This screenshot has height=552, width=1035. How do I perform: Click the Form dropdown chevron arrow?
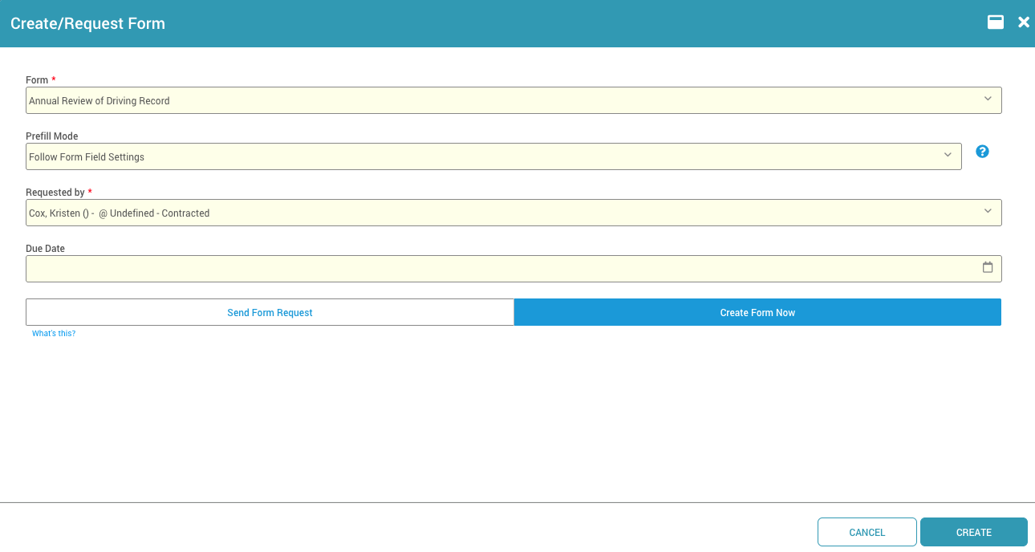[988, 99]
